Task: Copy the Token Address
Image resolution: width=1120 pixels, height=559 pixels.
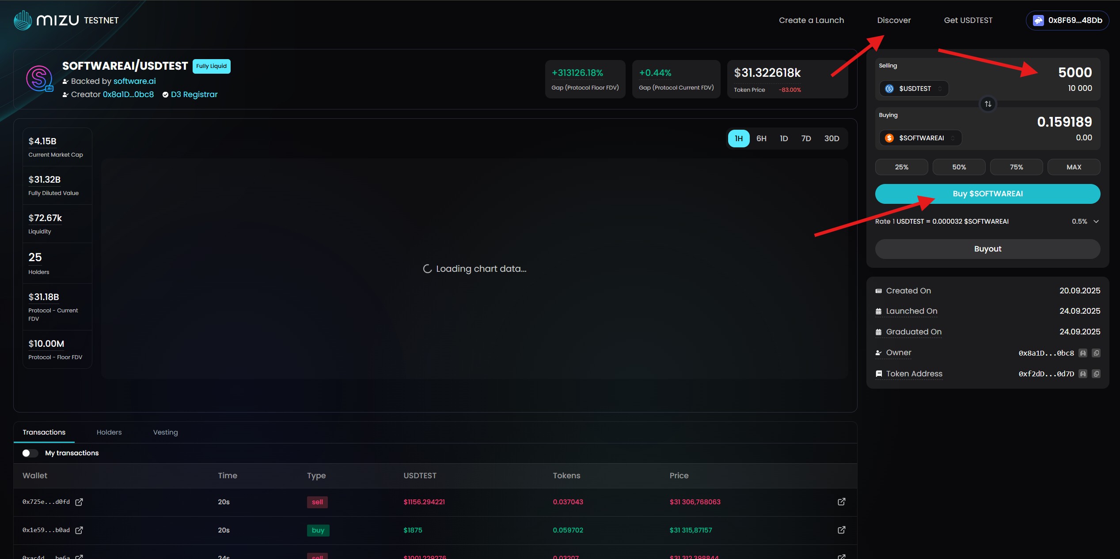Action: tap(1096, 374)
